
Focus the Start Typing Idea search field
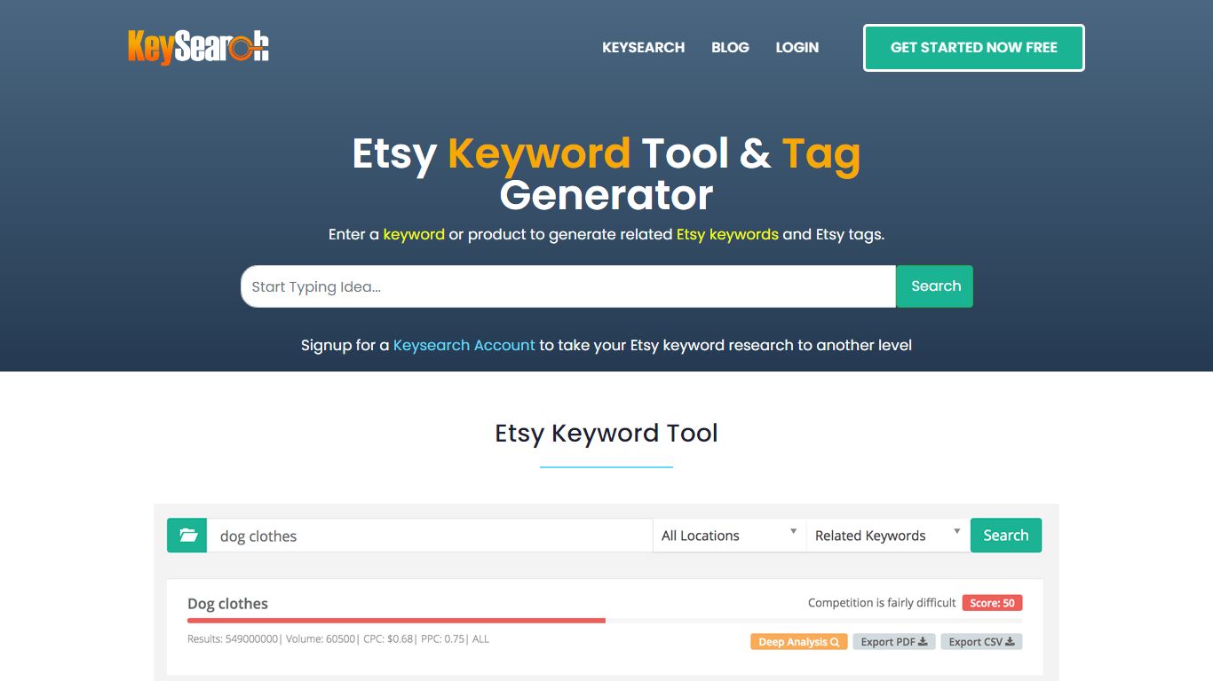pyautogui.click(x=568, y=286)
